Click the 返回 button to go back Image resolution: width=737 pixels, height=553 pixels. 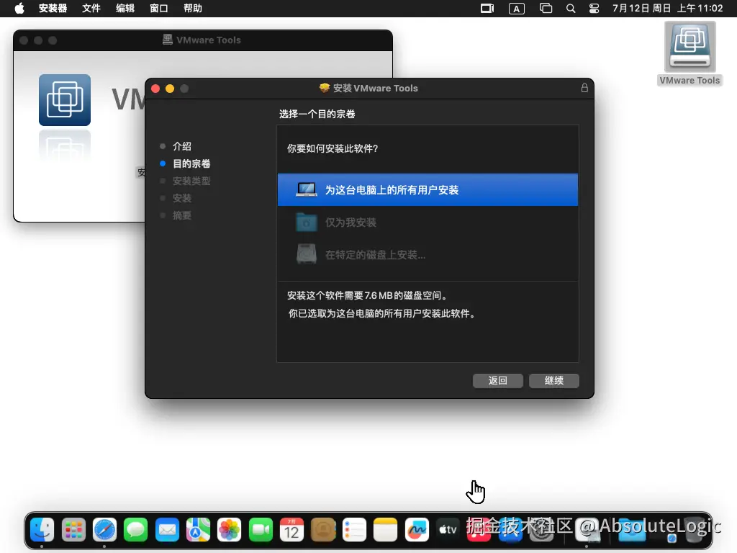pos(498,380)
